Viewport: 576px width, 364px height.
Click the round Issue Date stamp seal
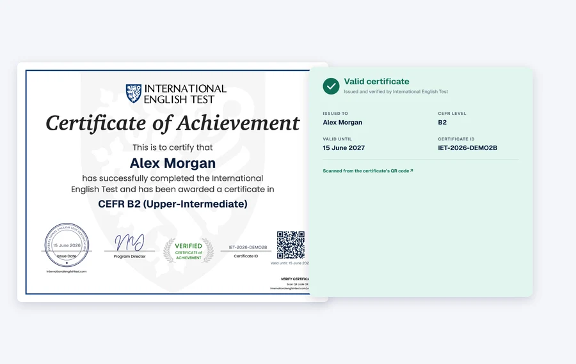[67, 245]
